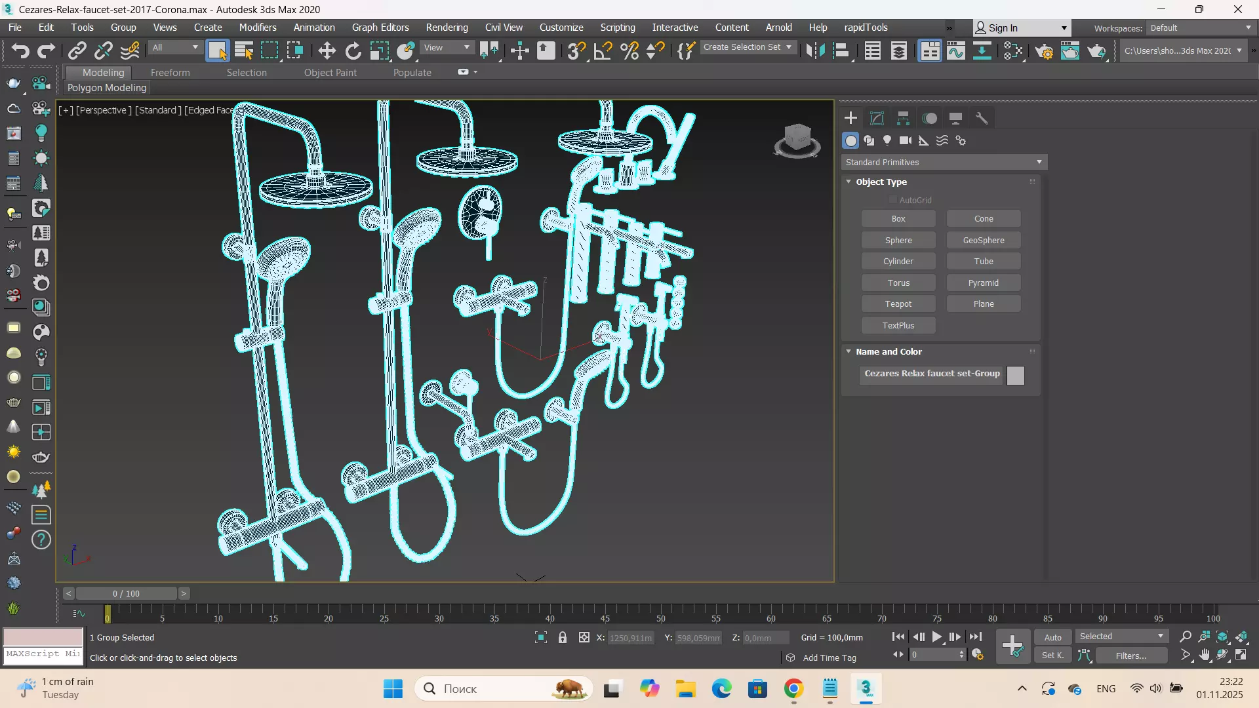The width and height of the screenshot is (1259, 708).
Task: Select the Move transform tool
Action: pos(327,50)
